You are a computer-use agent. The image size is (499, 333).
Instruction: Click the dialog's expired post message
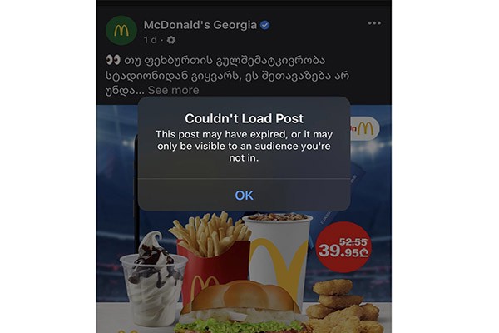(x=244, y=147)
